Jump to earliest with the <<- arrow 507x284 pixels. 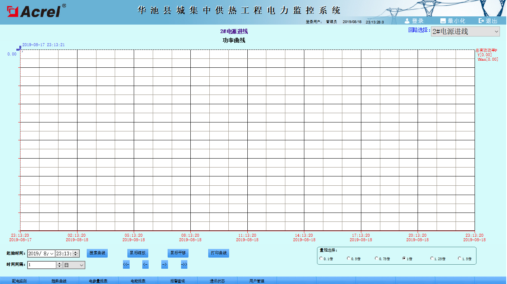pyautogui.click(x=126, y=265)
